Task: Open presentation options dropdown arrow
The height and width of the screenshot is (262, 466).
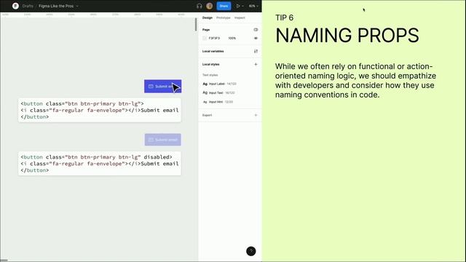Action: pyautogui.click(x=242, y=6)
